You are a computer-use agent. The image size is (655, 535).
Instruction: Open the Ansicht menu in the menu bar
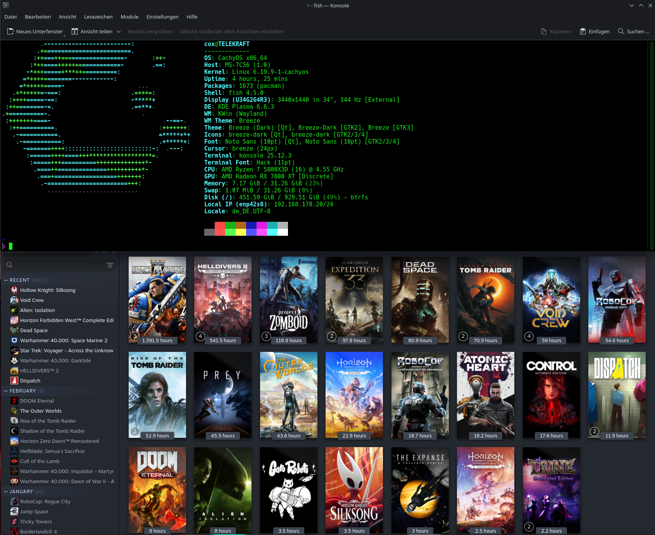click(x=67, y=17)
